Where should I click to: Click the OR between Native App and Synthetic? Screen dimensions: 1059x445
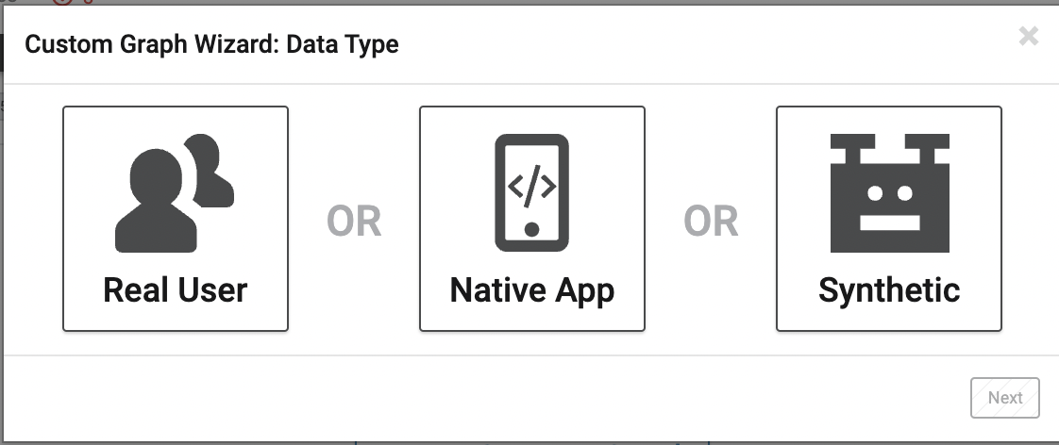pos(711,222)
